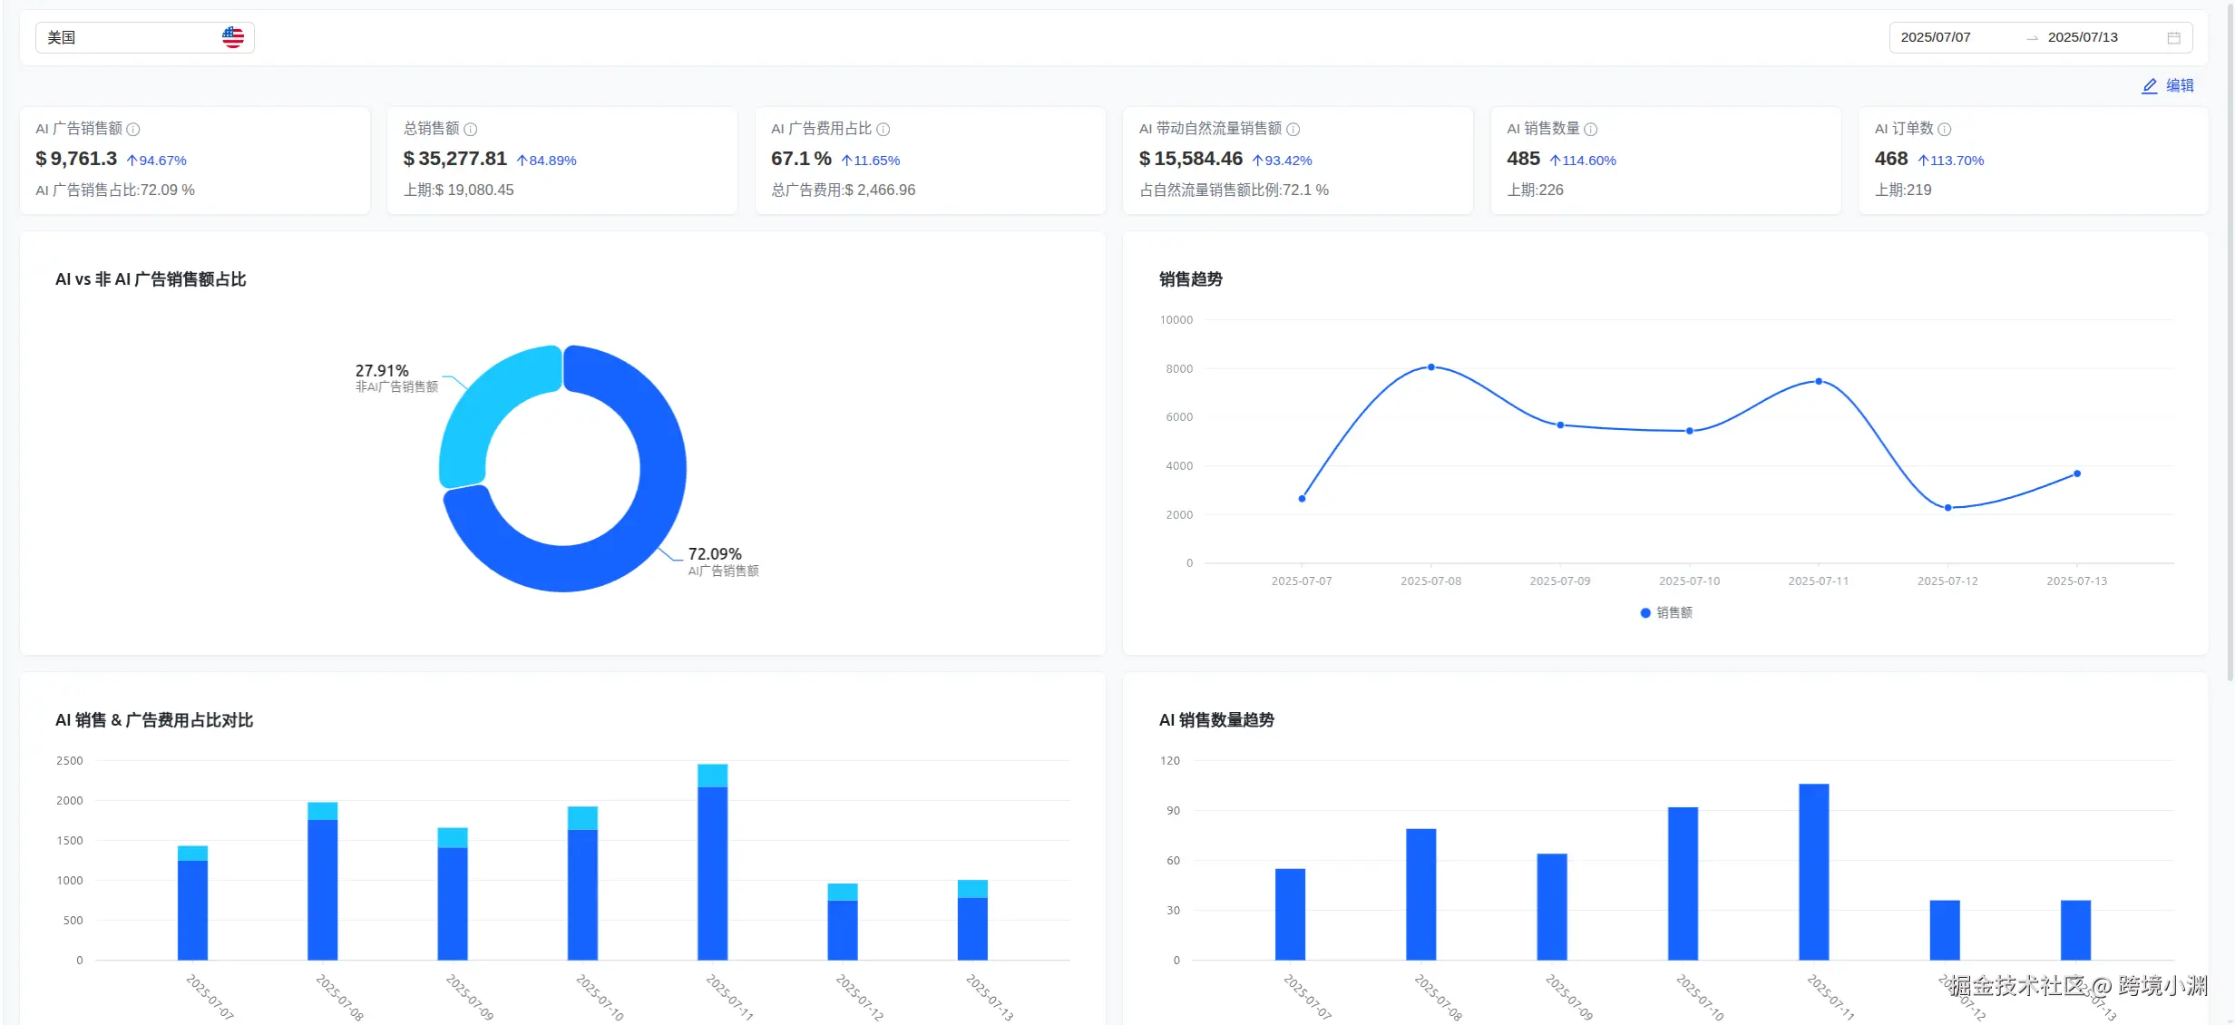Open the 美国 country dropdown
The height and width of the screenshot is (1025, 2235).
tap(136, 37)
